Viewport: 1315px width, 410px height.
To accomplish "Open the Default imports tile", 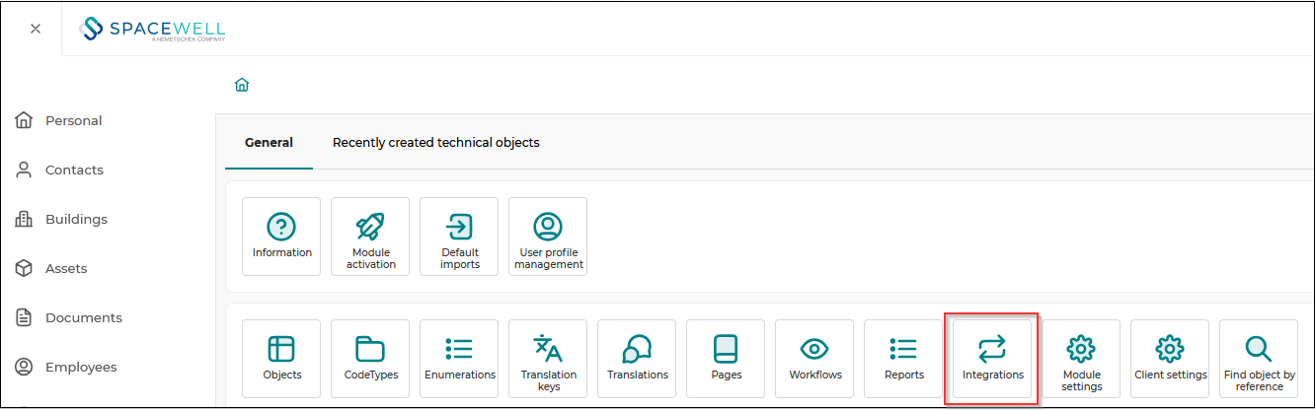I will (x=459, y=237).
